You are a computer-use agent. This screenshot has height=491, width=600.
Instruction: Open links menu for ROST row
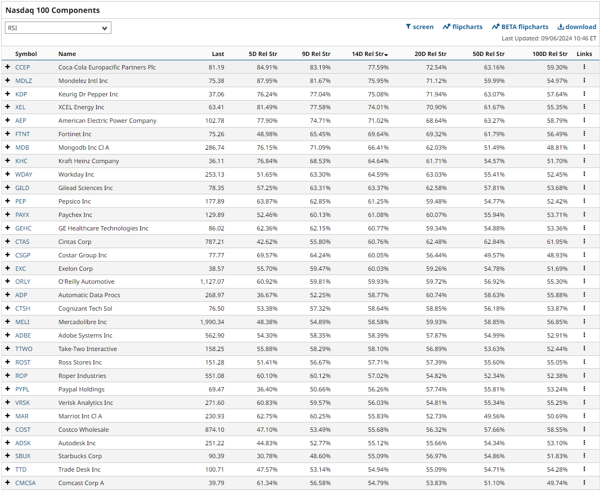point(584,362)
